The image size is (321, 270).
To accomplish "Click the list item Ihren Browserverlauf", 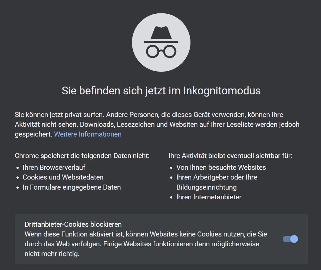I will tap(54, 167).
